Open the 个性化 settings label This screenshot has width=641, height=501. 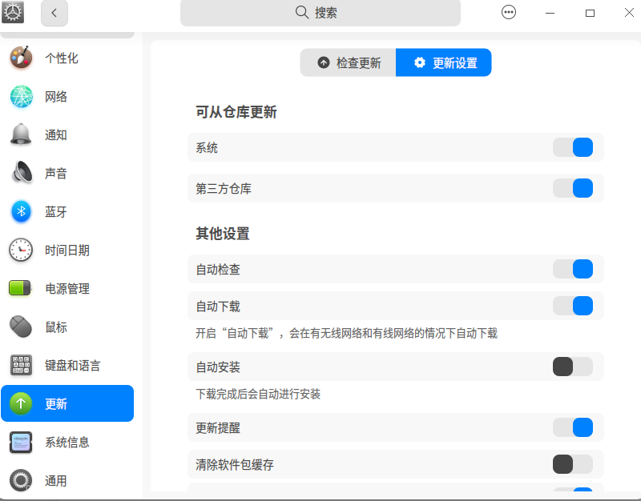tap(62, 58)
